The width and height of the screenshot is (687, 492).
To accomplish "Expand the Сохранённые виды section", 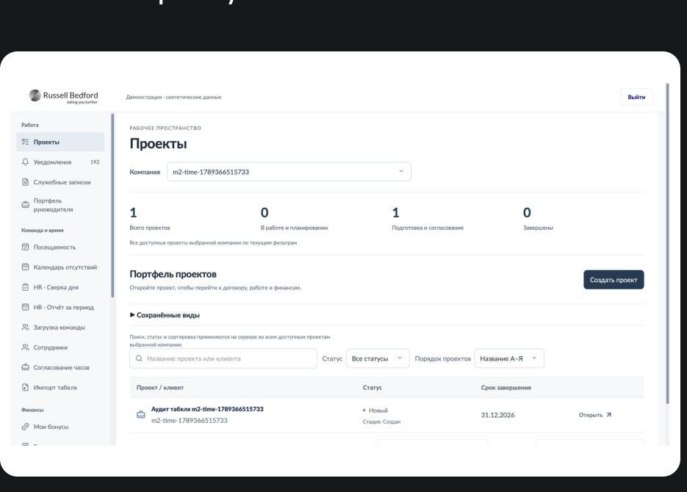I will [165, 315].
